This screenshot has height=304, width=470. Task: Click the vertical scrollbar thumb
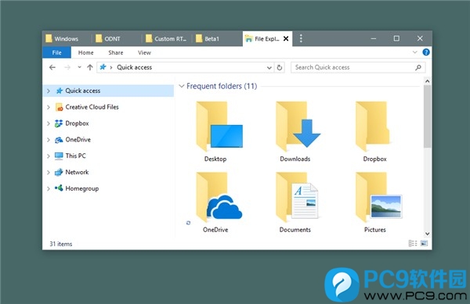(x=428, y=116)
